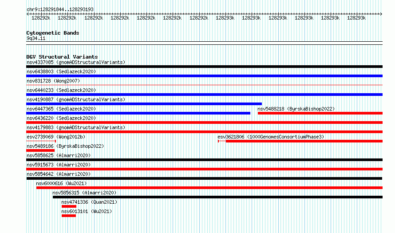Open nsv4741336 (Quan2021) label
The width and height of the screenshot is (395, 233).
tap(89, 202)
